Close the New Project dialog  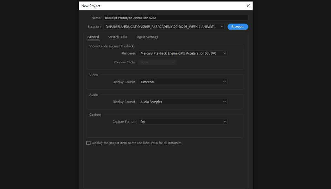pos(248,6)
